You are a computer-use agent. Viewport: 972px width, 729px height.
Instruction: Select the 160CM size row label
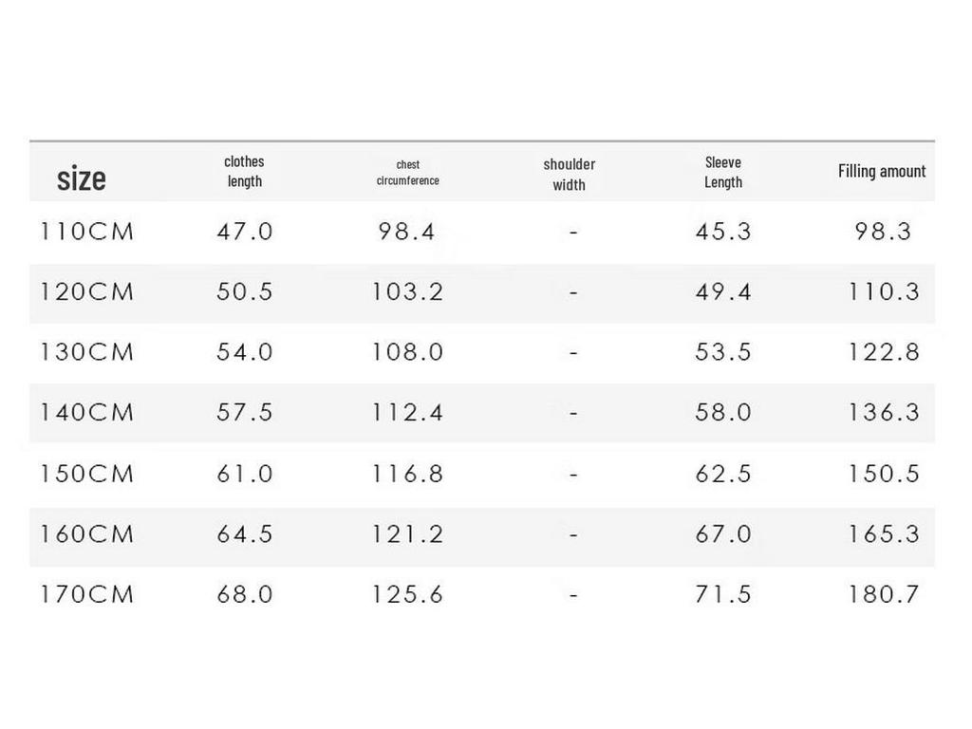[86, 534]
